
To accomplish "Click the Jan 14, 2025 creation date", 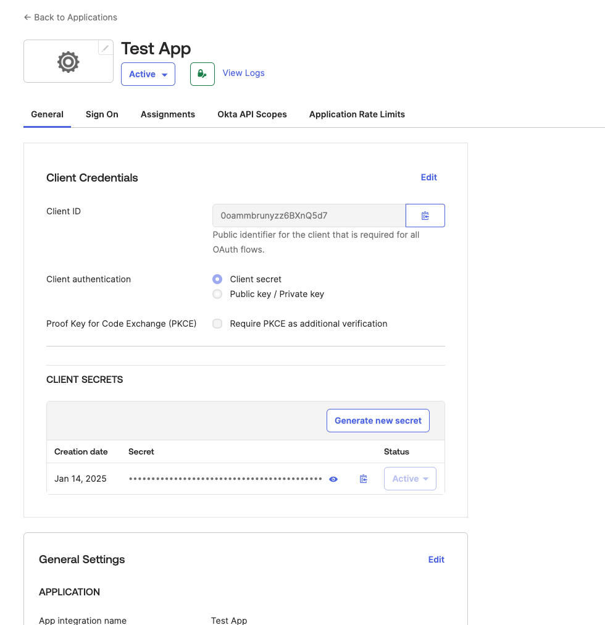I will [80, 479].
